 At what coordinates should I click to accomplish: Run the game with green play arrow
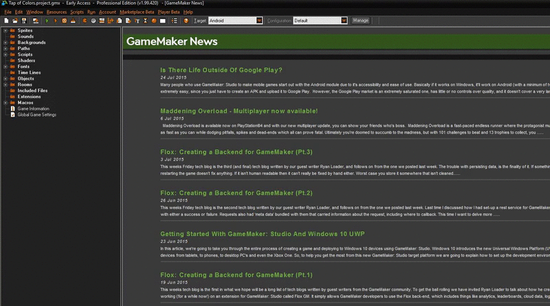coord(47,21)
